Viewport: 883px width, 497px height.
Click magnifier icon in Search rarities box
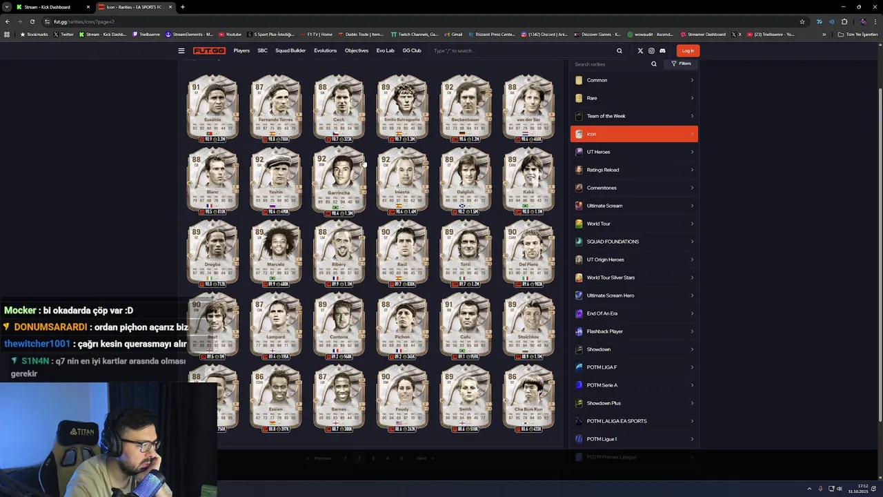click(654, 64)
